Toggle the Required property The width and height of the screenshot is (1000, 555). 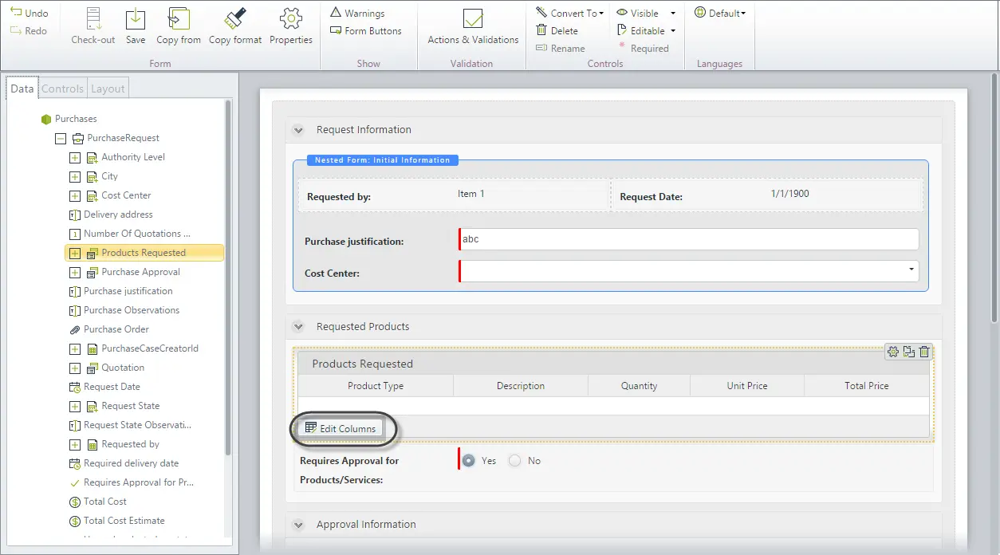tap(644, 49)
